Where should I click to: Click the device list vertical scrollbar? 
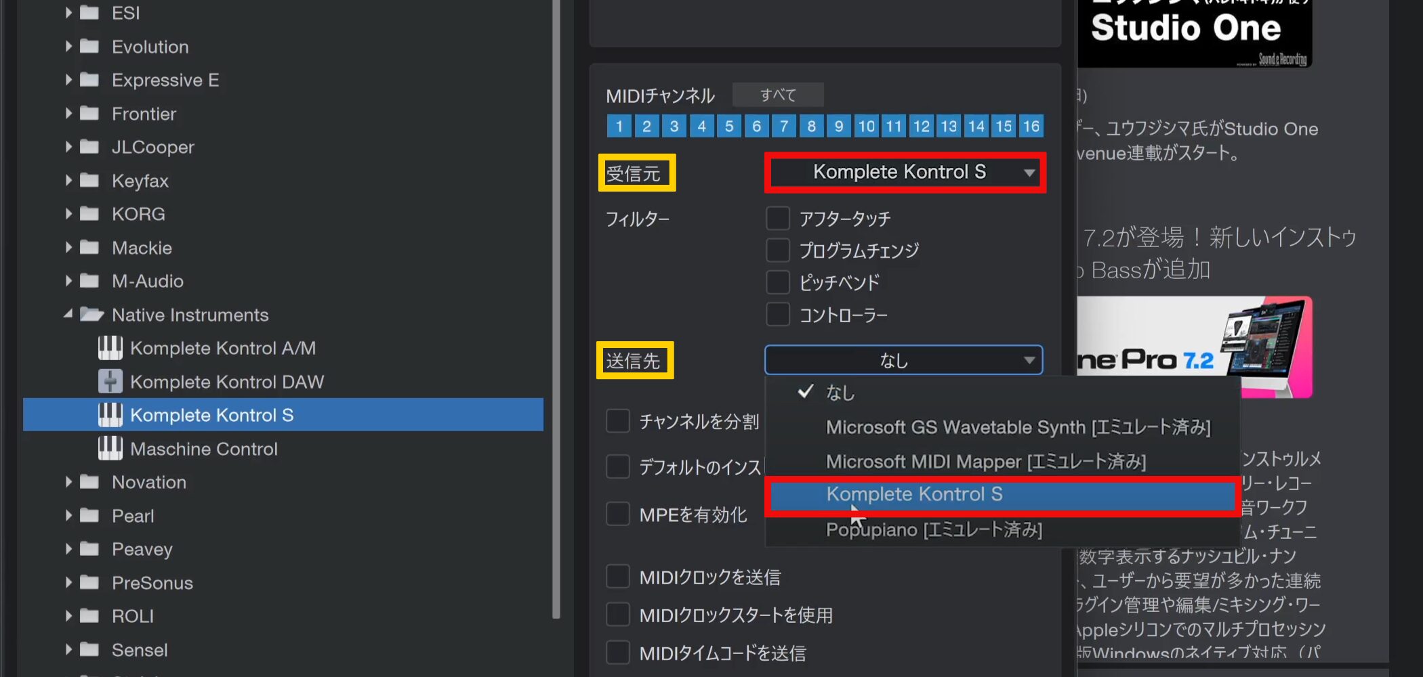pyautogui.click(x=556, y=305)
